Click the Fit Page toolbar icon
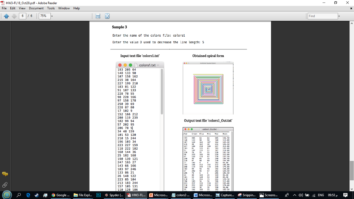354x199 pixels. pos(107,16)
